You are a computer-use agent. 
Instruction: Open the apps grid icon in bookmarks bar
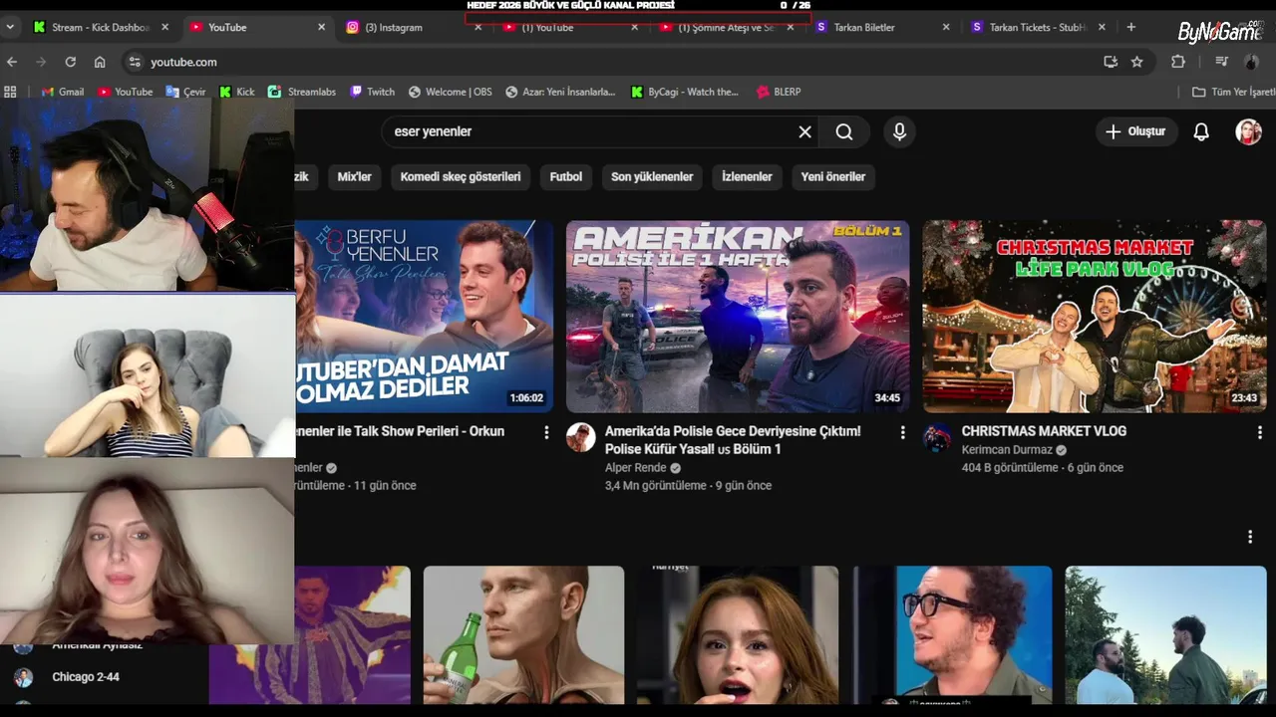click(x=11, y=92)
